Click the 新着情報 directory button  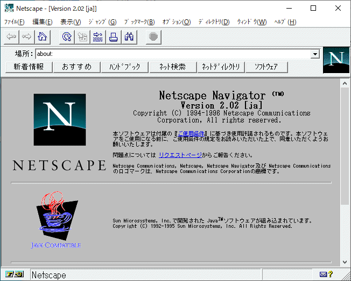click(x=29, y=67)
